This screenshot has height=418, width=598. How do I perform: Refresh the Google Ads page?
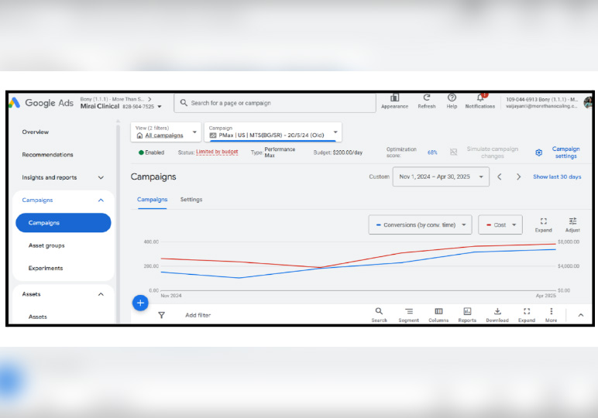coord(426,99)
